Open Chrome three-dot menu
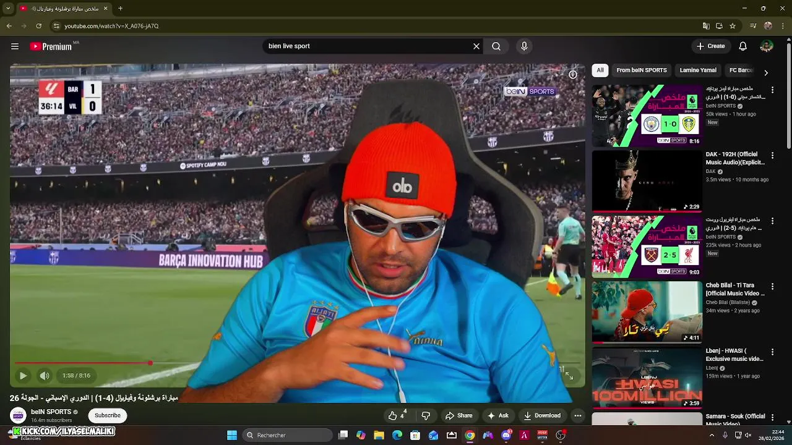This screenshot has width=792, height=445. tap(782, 26)
